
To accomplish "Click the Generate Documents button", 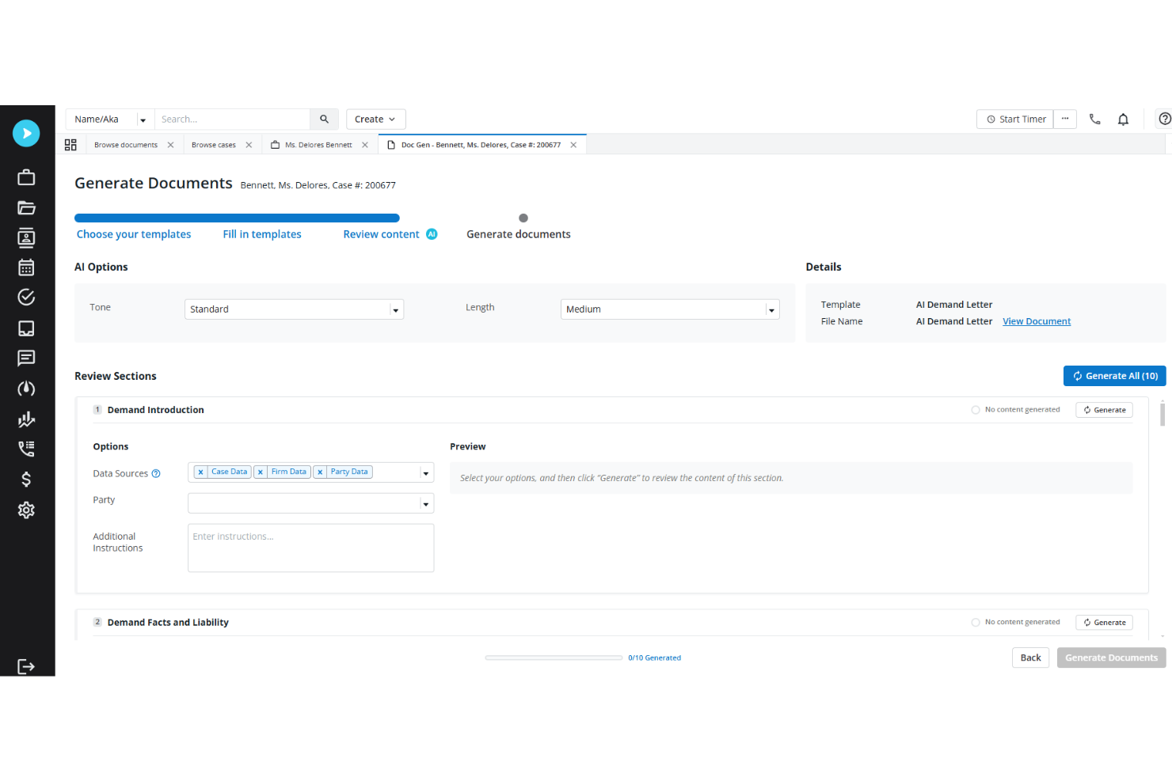I will [1111, 658].
